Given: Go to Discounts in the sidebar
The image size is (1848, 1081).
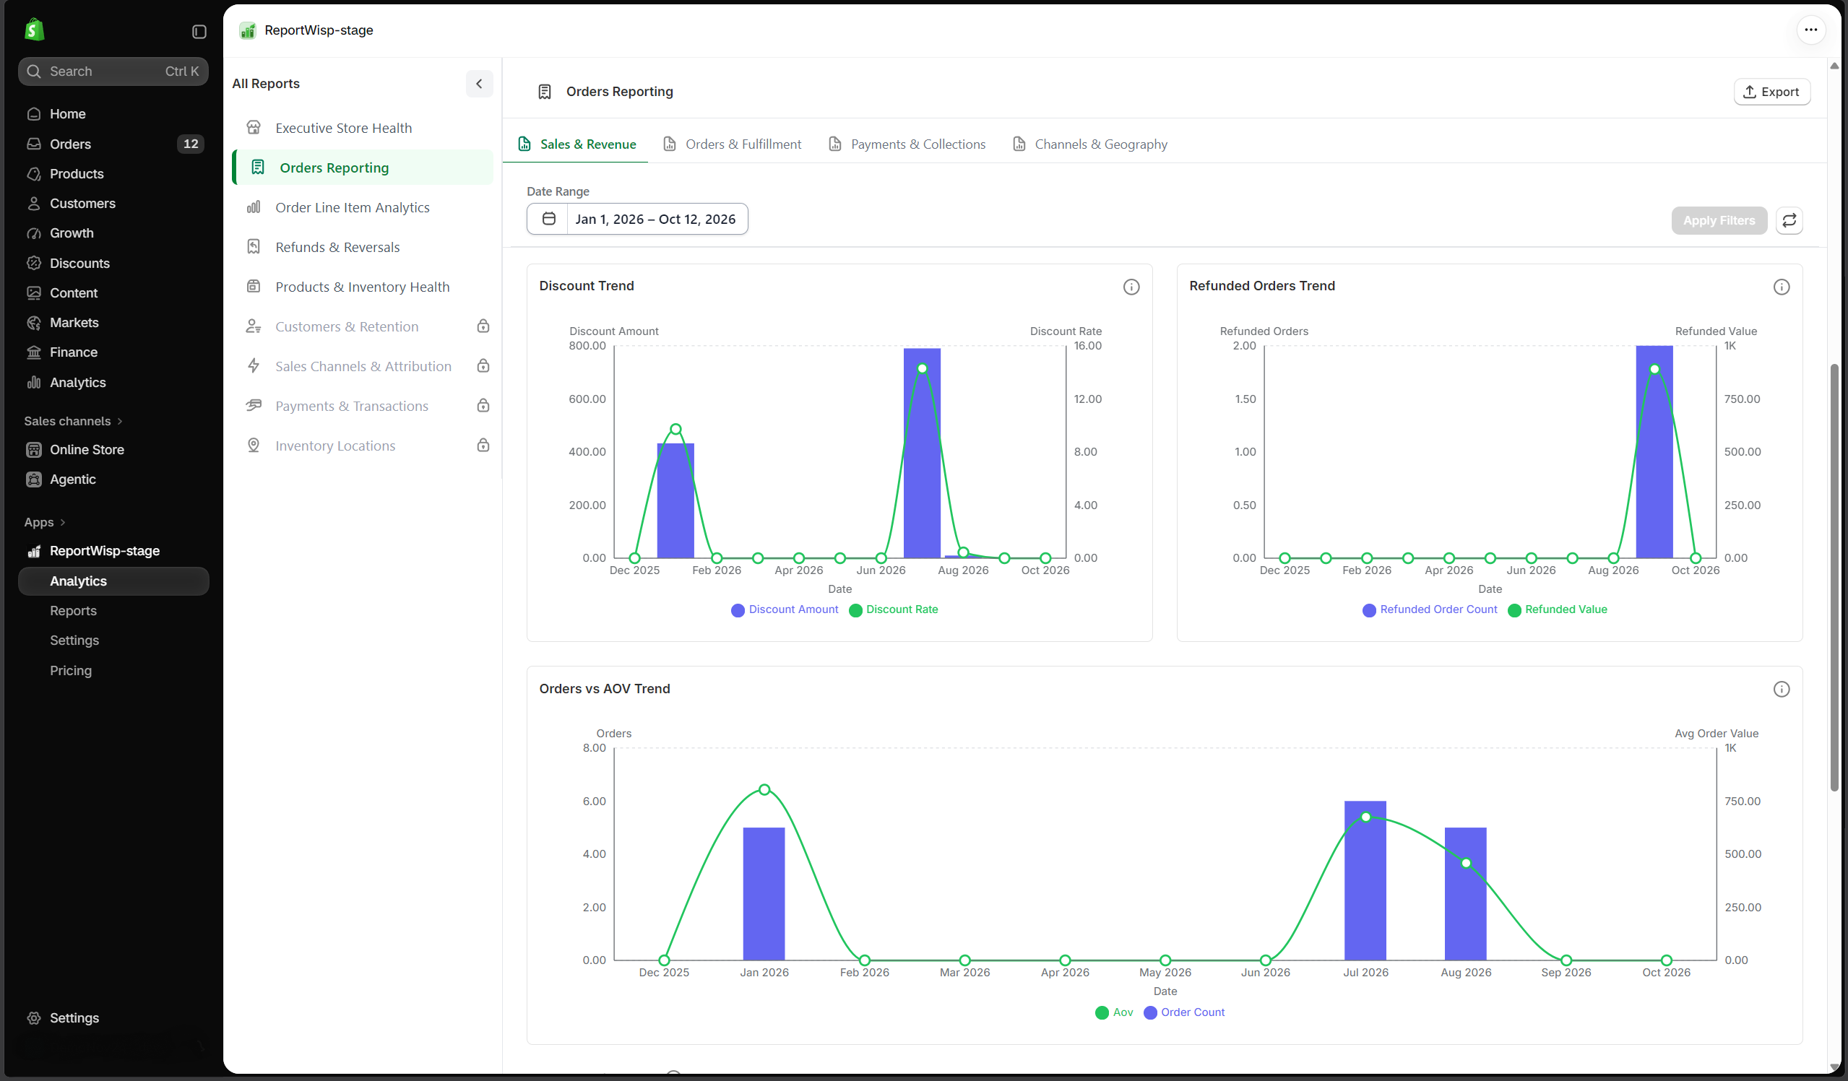Looking at the screenshot, I should tap(113, 263).
